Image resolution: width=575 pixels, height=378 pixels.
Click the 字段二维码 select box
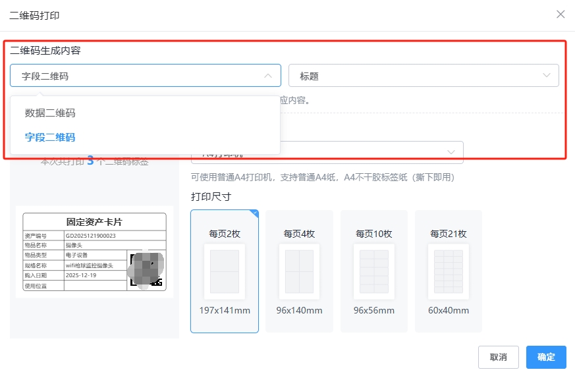click(132, 76)
